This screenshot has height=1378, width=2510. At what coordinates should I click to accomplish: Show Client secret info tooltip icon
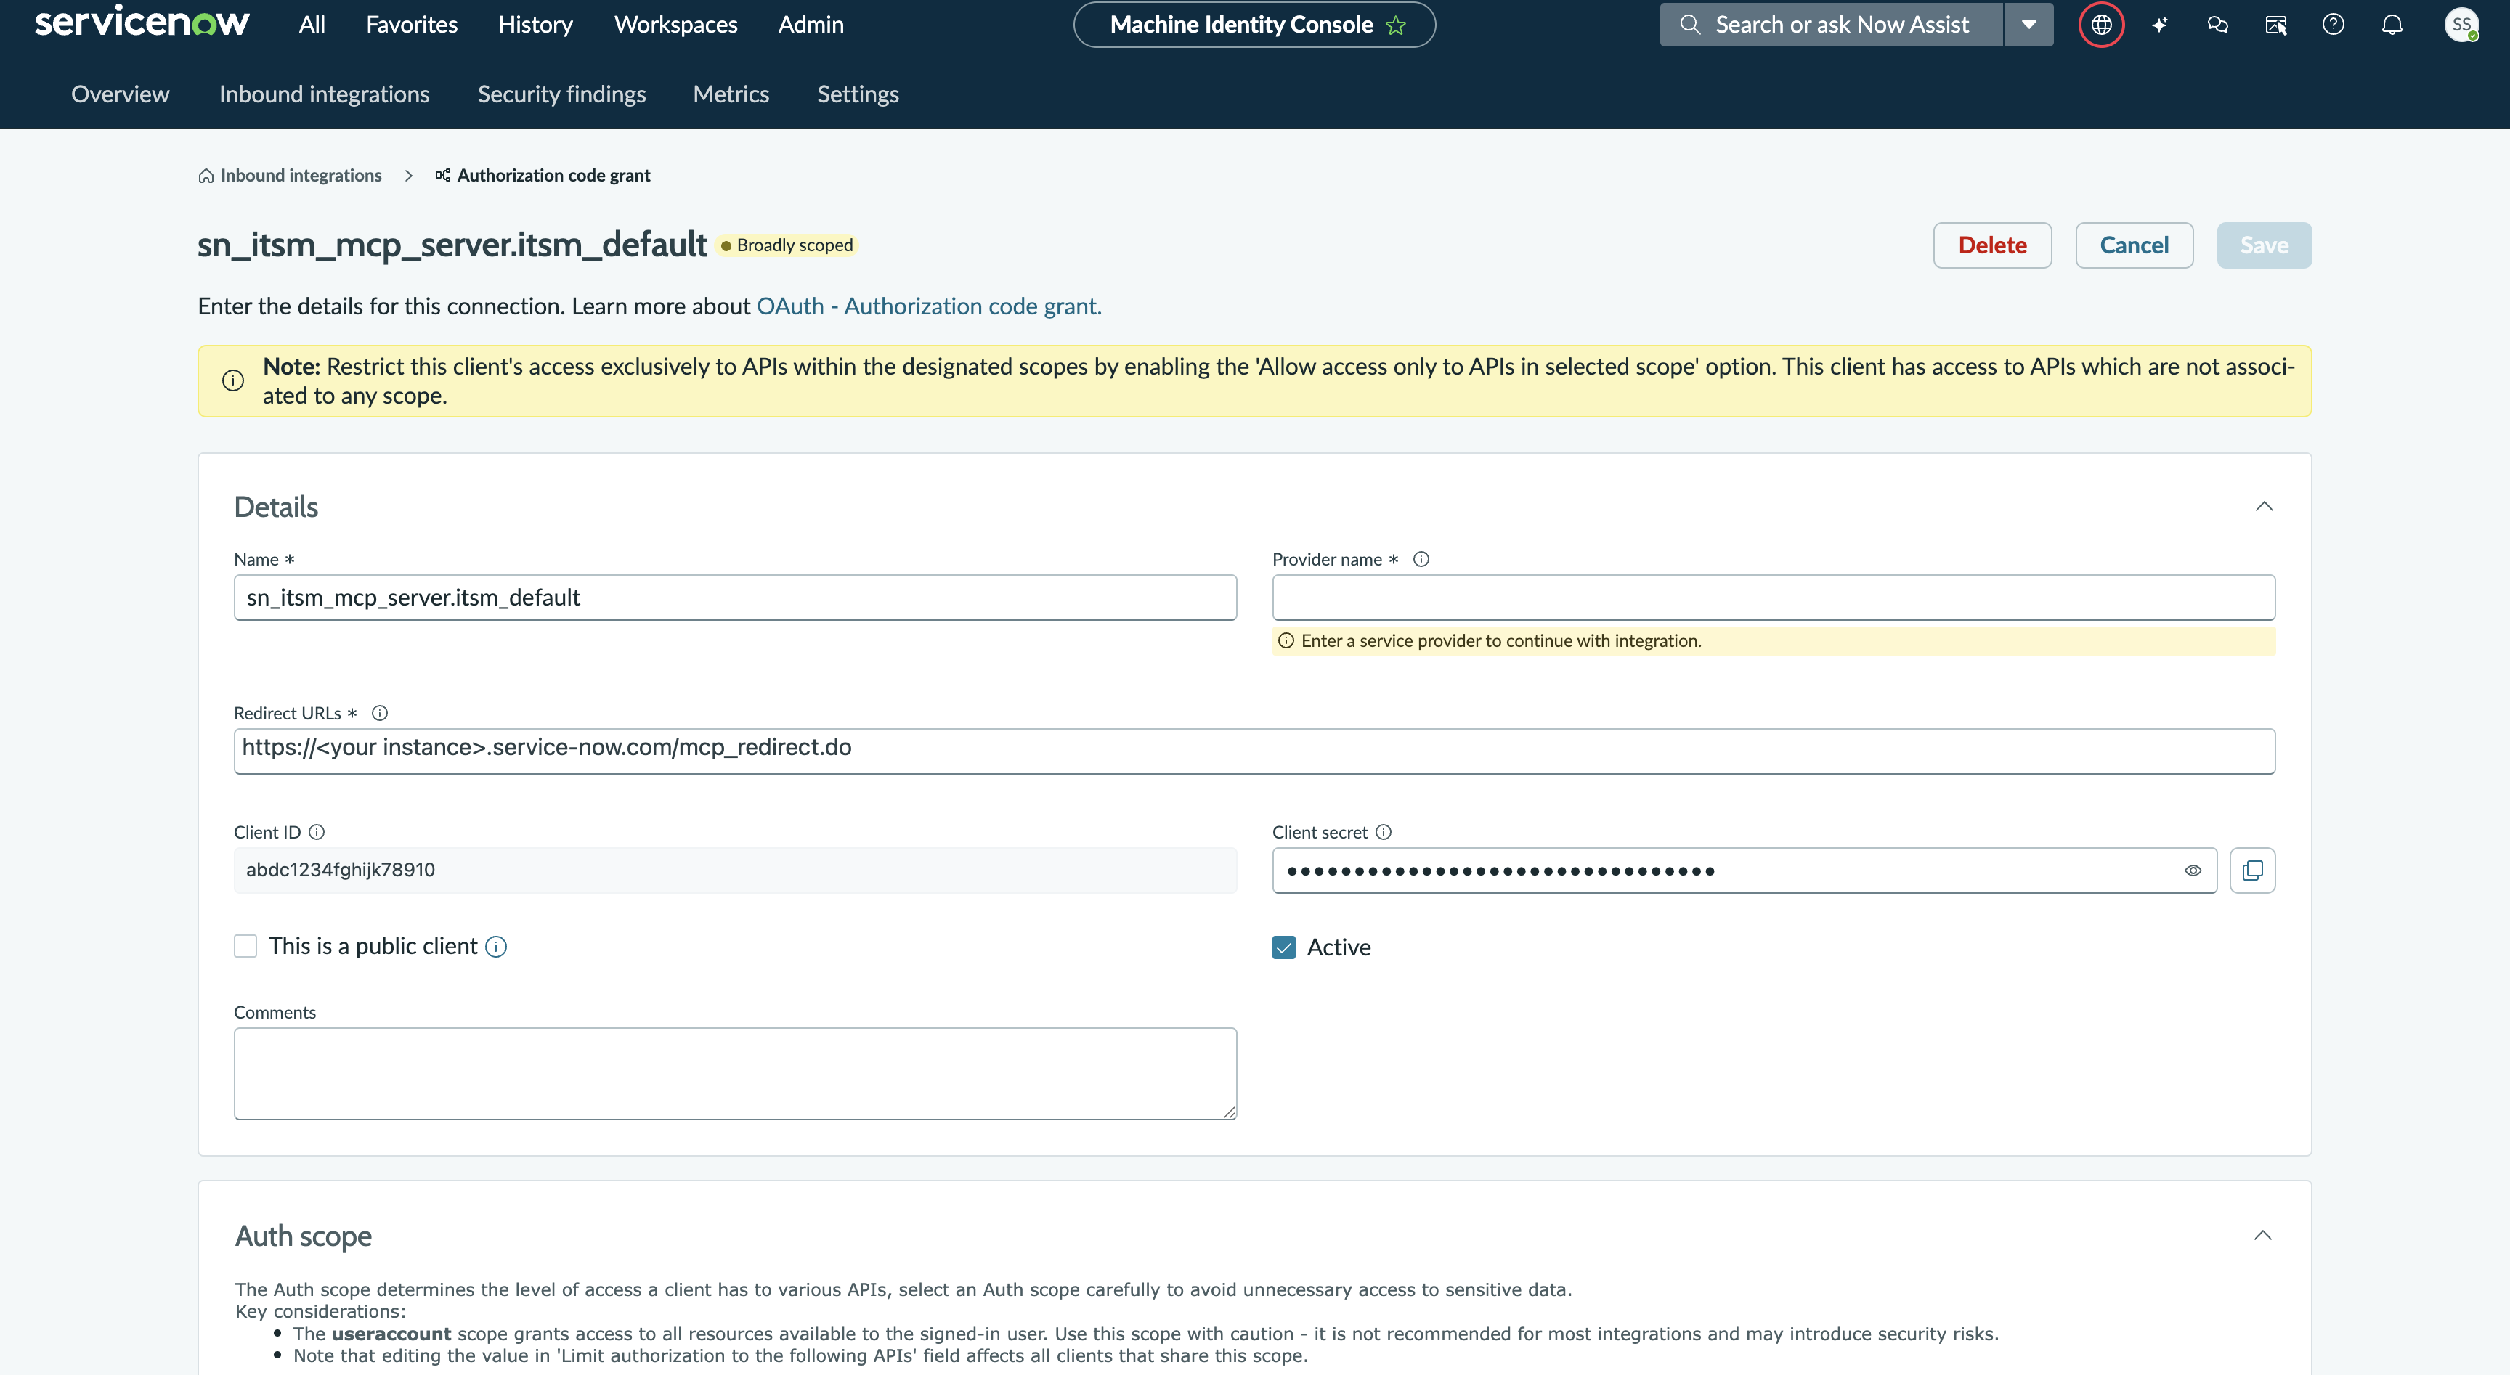coord(1384,833)
